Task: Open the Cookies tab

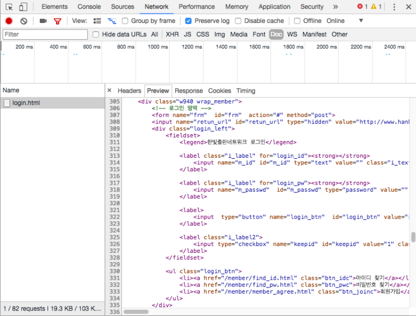Action: (219, 91)
